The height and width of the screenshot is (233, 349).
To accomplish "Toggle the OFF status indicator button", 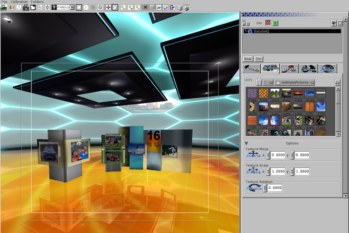I will (x=4, y=7).
